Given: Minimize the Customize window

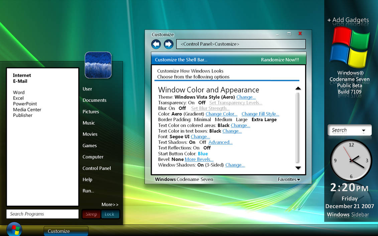Looking at the screenshot, I should tap(277, 34).
